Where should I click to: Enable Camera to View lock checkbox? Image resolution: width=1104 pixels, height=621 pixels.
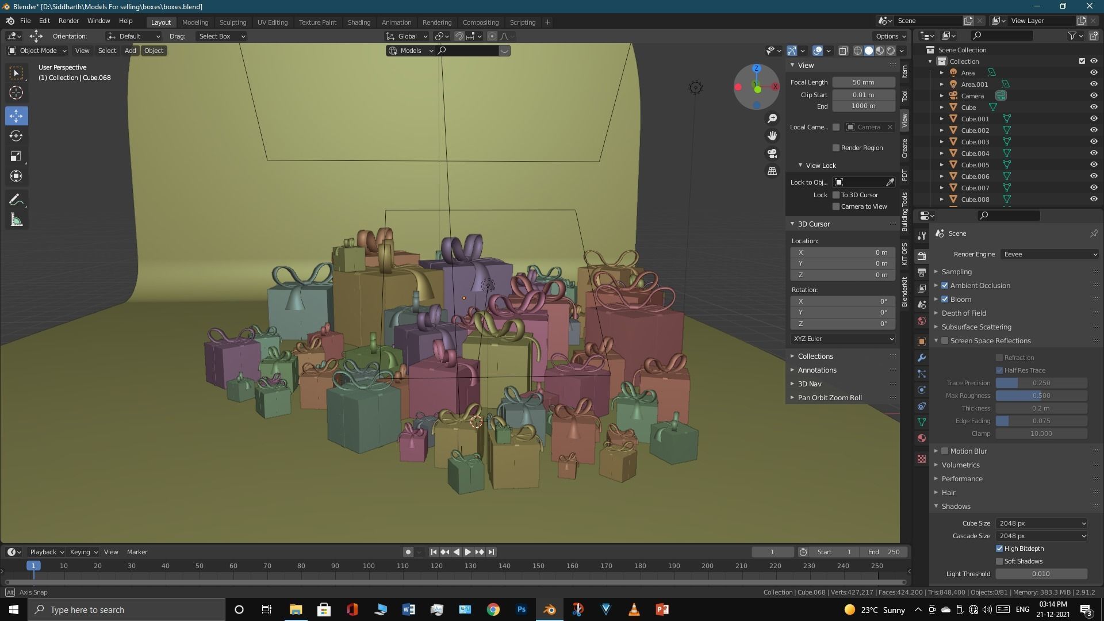pyautogui.click(x=836, y=206)
